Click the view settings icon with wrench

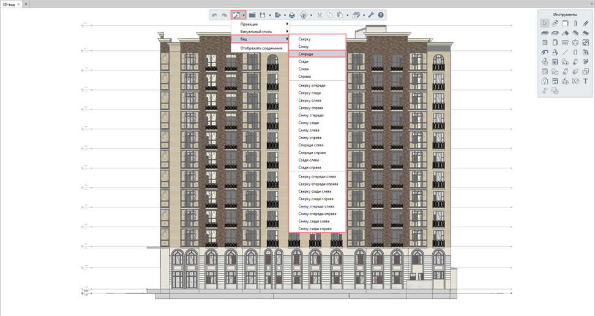point(236,15)
